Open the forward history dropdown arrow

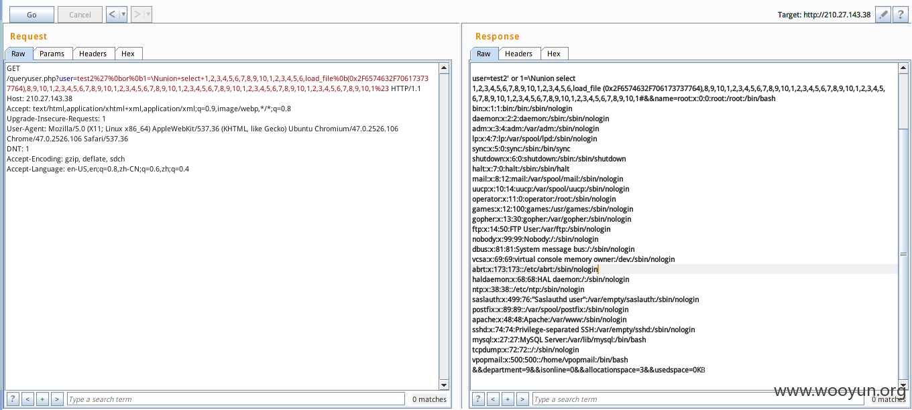(148, 14)
